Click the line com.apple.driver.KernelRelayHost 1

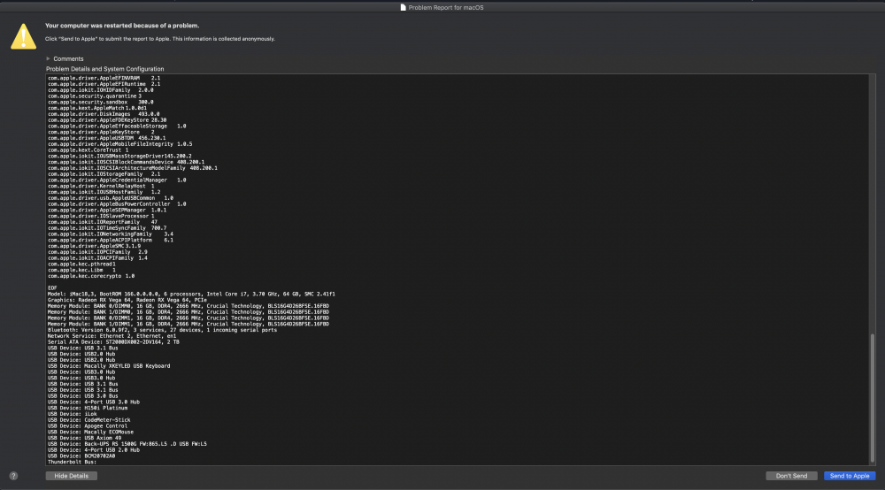(101, 186)
